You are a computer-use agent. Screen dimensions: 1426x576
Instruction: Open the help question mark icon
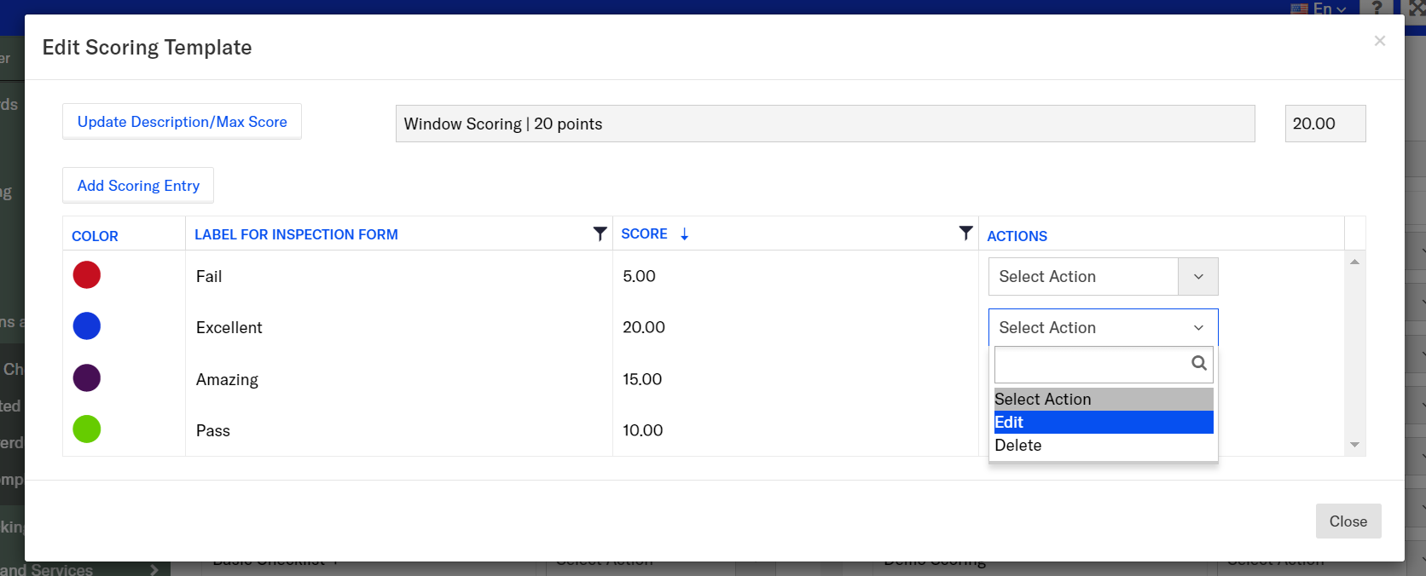(x=1377, y=8)
